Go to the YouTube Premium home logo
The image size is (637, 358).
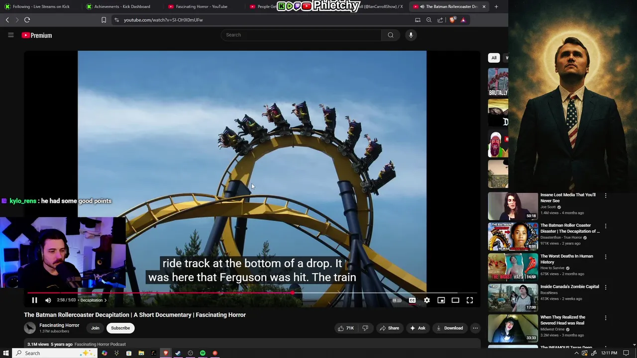(x=37, y=35)
